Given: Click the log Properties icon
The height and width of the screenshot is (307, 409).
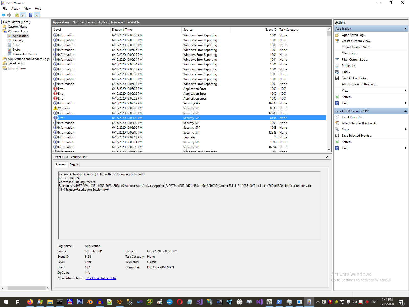Looking at the screenshot, I should click(x=337, y=66).
